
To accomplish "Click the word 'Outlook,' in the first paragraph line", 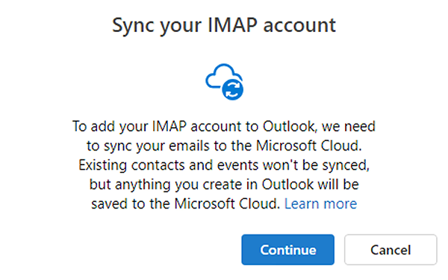I will [x=290, y=126].
